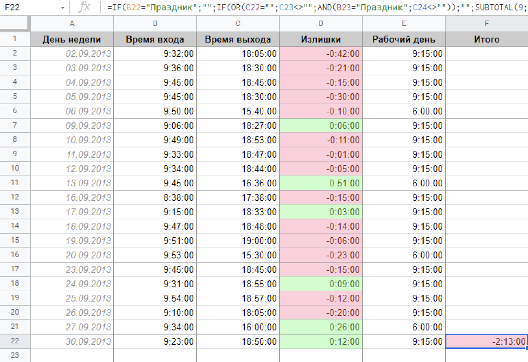The width and height of the screenshot is (528, 362).
Task: Select the date cell 20.09.2013
Action: 72,255
